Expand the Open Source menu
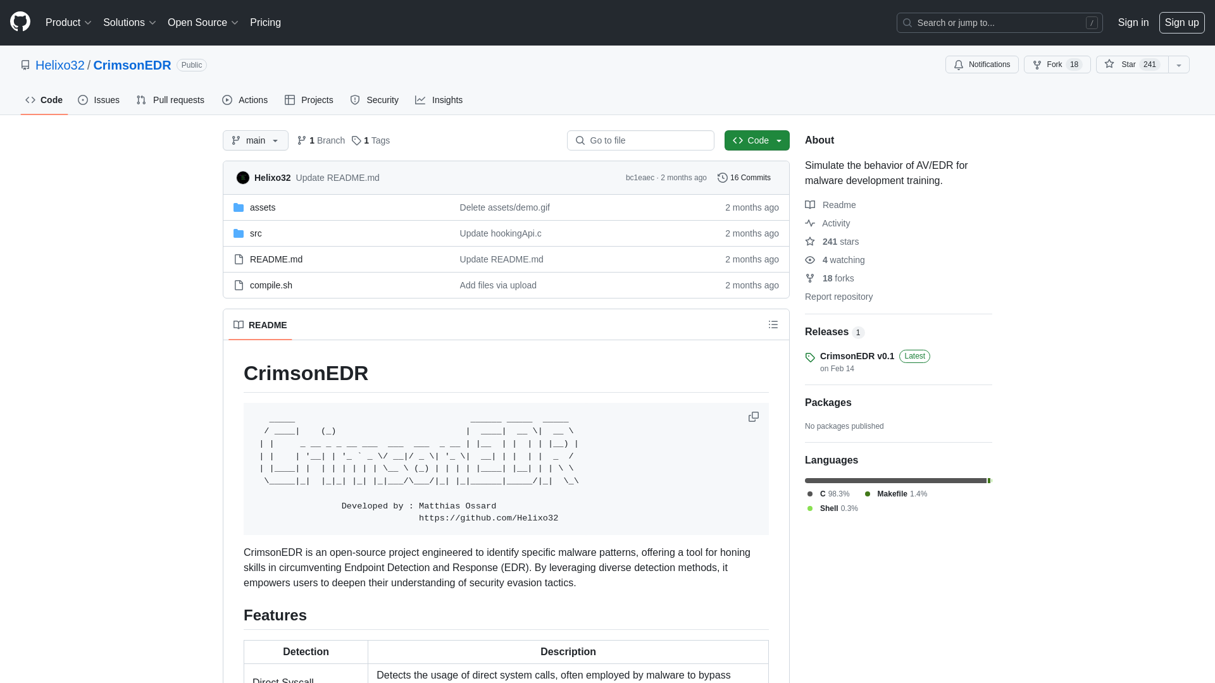The width and height of the screenshot is (1215, 683). point(202,23)
